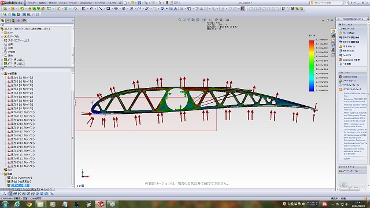
Task: Select 圧力-1 pressure load item
Action: 21,77
